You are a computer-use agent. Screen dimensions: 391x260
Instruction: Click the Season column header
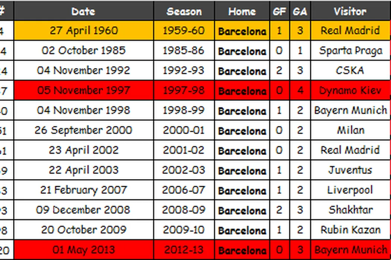(184, 11)
